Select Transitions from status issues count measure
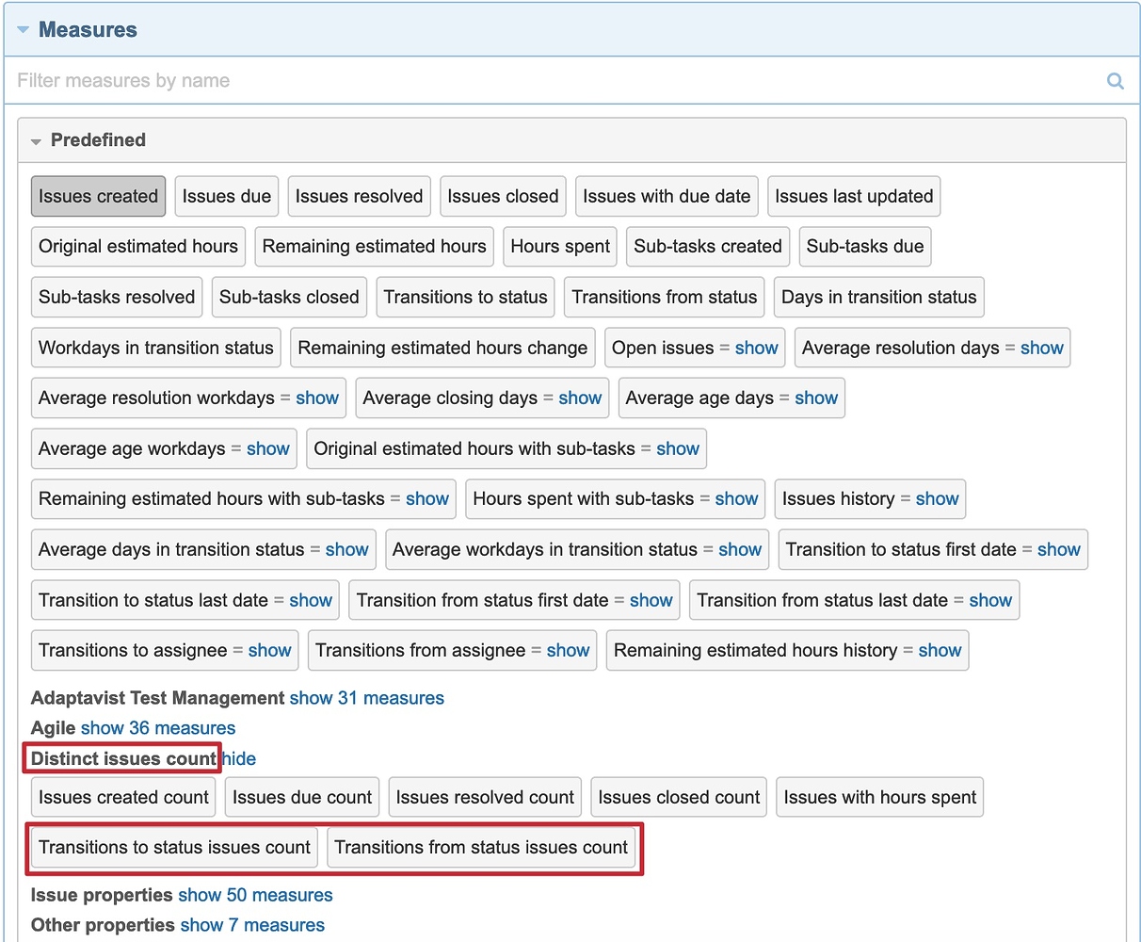 coord(483,847)
